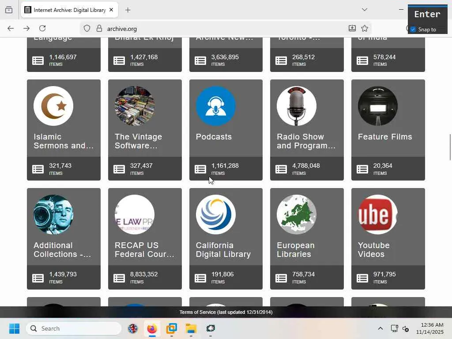Open Firefox view recent browsing icon
This screenshot has height=339, width=452.
[x=9, y=10]
